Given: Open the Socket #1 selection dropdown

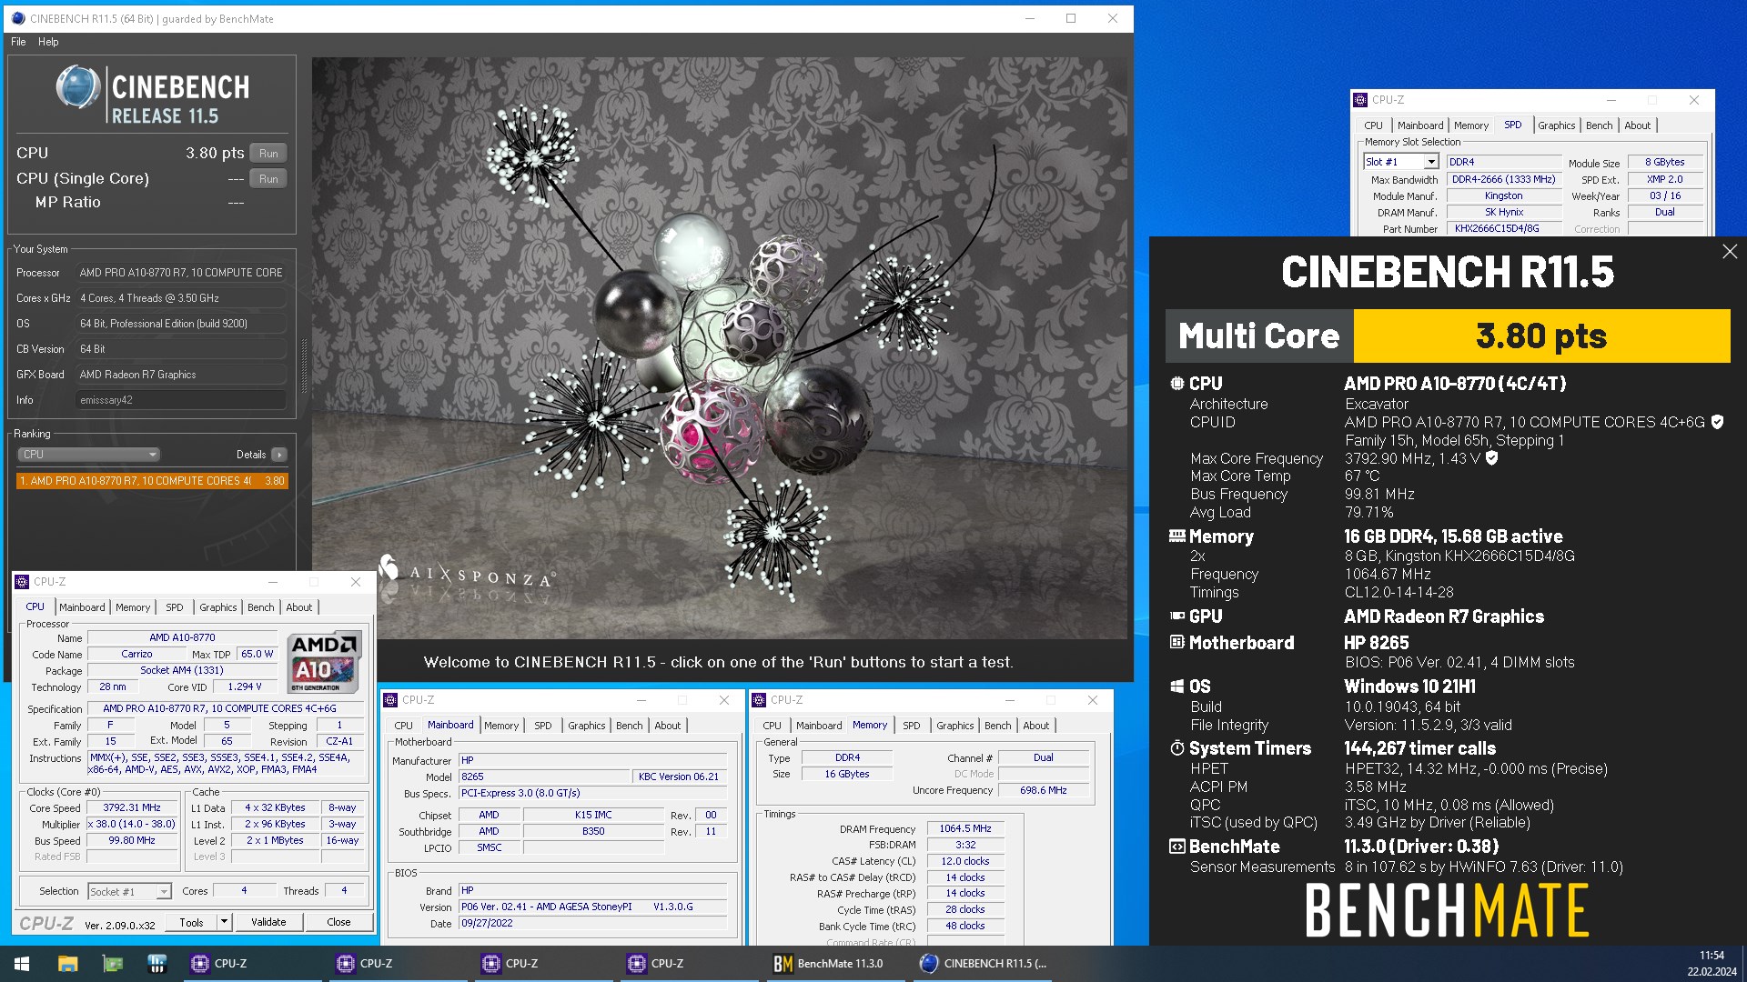Looking at the screenshot, I should point(129,892).
